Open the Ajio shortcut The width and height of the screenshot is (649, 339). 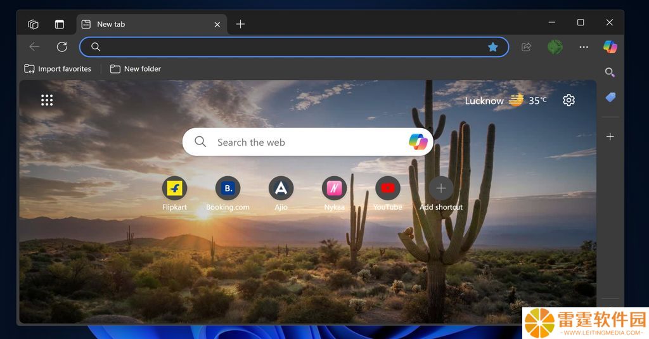[281, 193]
